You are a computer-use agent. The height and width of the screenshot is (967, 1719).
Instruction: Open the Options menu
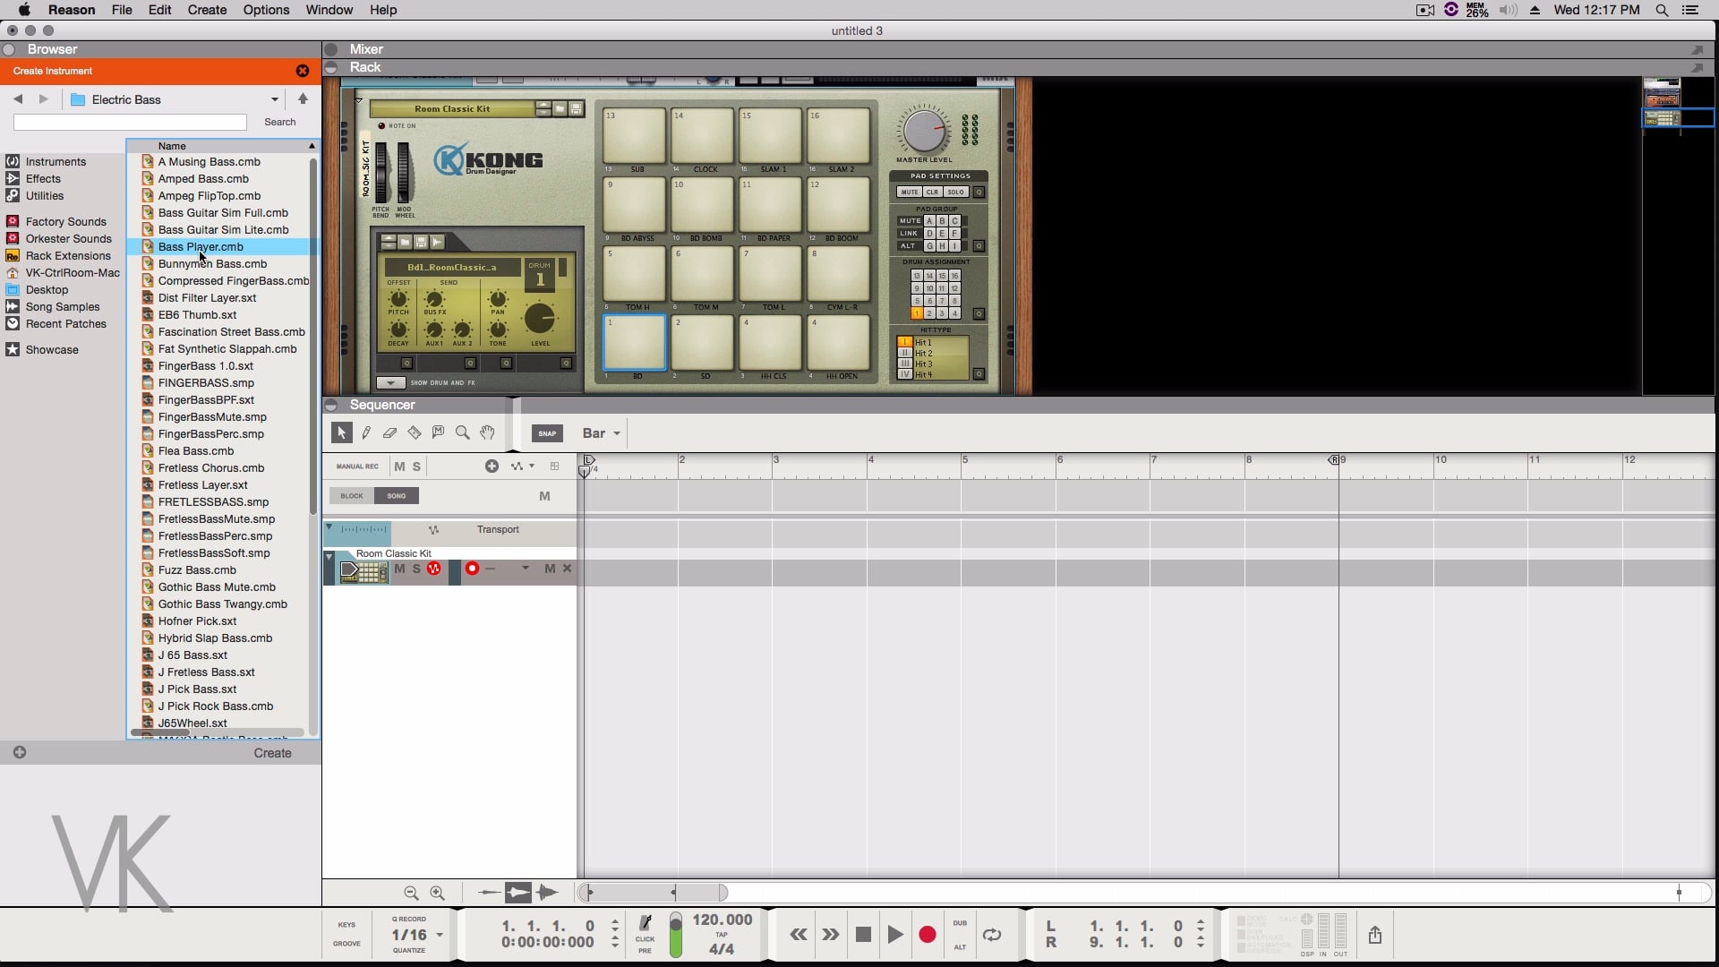[266, 10]
